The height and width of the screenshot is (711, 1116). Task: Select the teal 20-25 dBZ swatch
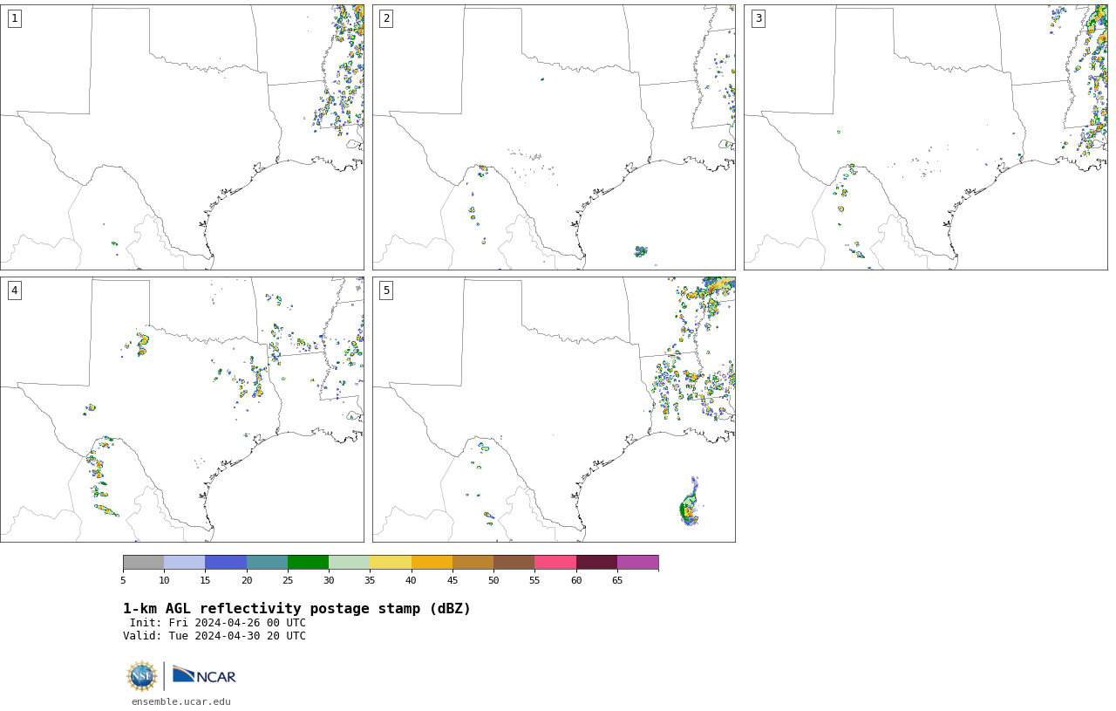click(267, 563)
